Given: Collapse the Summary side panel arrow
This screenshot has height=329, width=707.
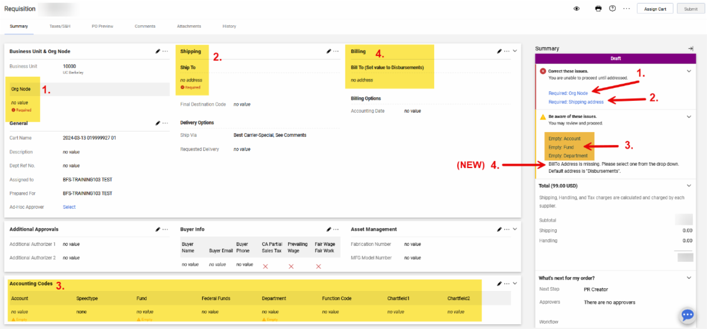Looking at the screenshot, I should 691,48.
